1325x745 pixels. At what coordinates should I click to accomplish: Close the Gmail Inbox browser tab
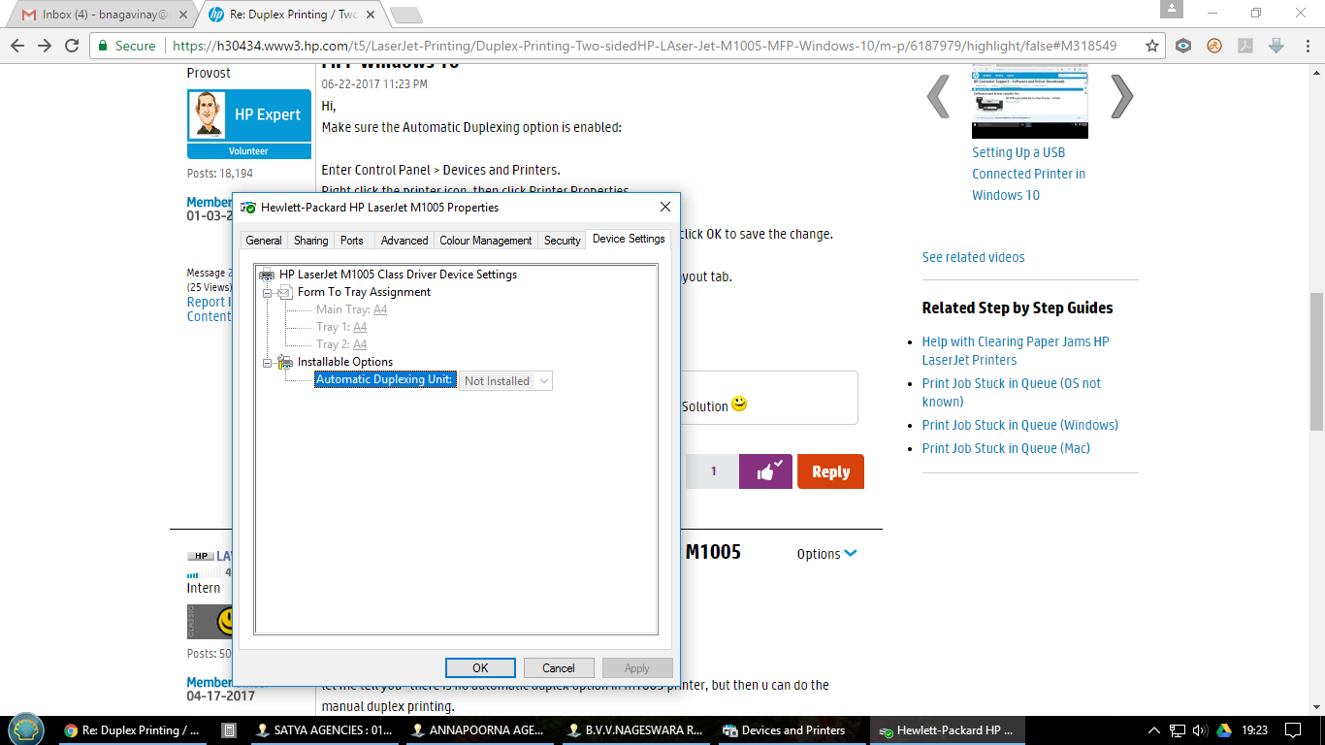coord(181,16)
